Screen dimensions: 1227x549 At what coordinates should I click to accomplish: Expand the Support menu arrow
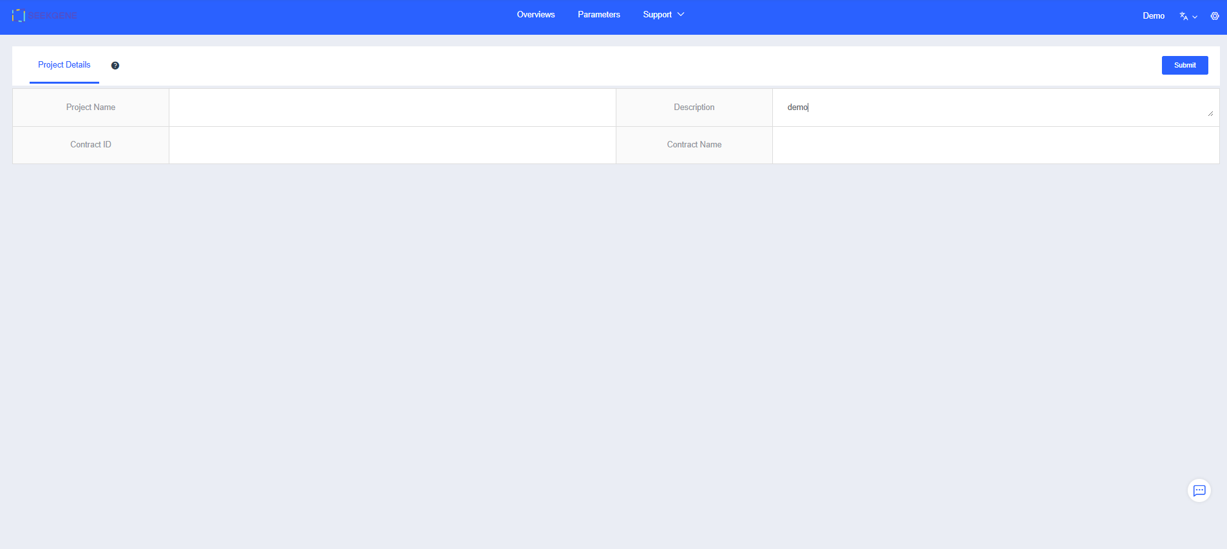(681, 15)
